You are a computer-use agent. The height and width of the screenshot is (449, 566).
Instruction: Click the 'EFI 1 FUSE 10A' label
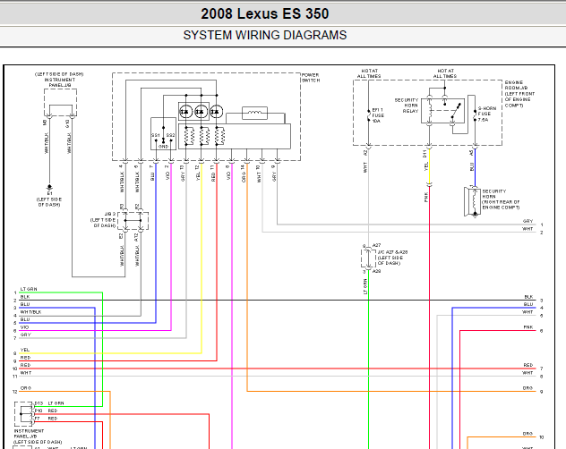coord(378,115)
